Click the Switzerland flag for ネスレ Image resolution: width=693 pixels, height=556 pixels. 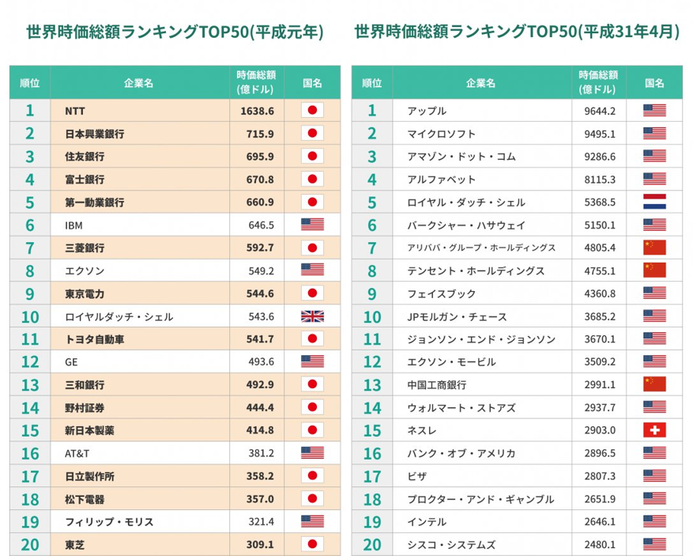tap(654, 430)
